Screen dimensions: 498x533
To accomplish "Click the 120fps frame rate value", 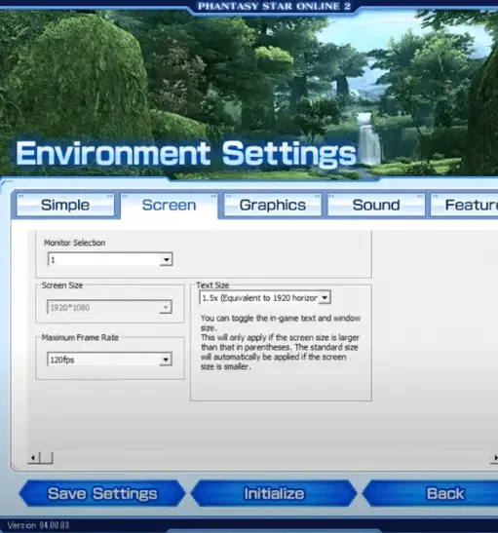I will click(x=62, y=360).
